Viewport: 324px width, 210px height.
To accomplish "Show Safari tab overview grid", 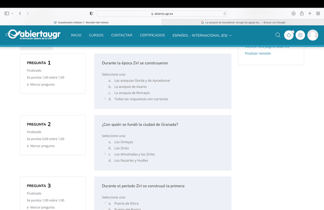I will pos(318,13).
